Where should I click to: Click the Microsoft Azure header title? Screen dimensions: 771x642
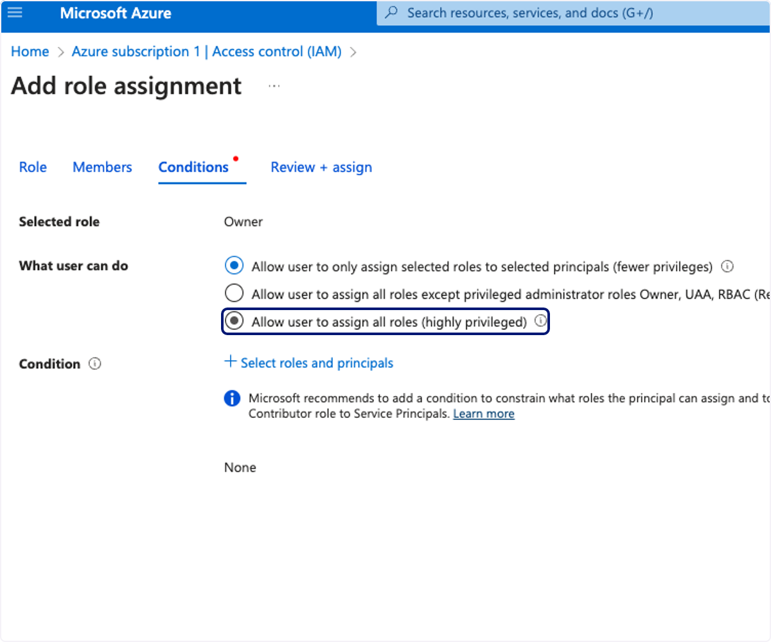coord(116,13)
